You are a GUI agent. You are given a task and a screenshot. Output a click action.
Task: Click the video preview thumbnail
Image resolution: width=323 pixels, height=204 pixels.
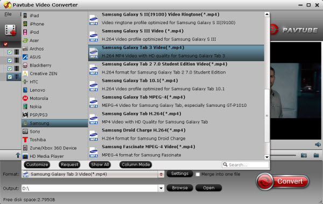click(296, 90)
